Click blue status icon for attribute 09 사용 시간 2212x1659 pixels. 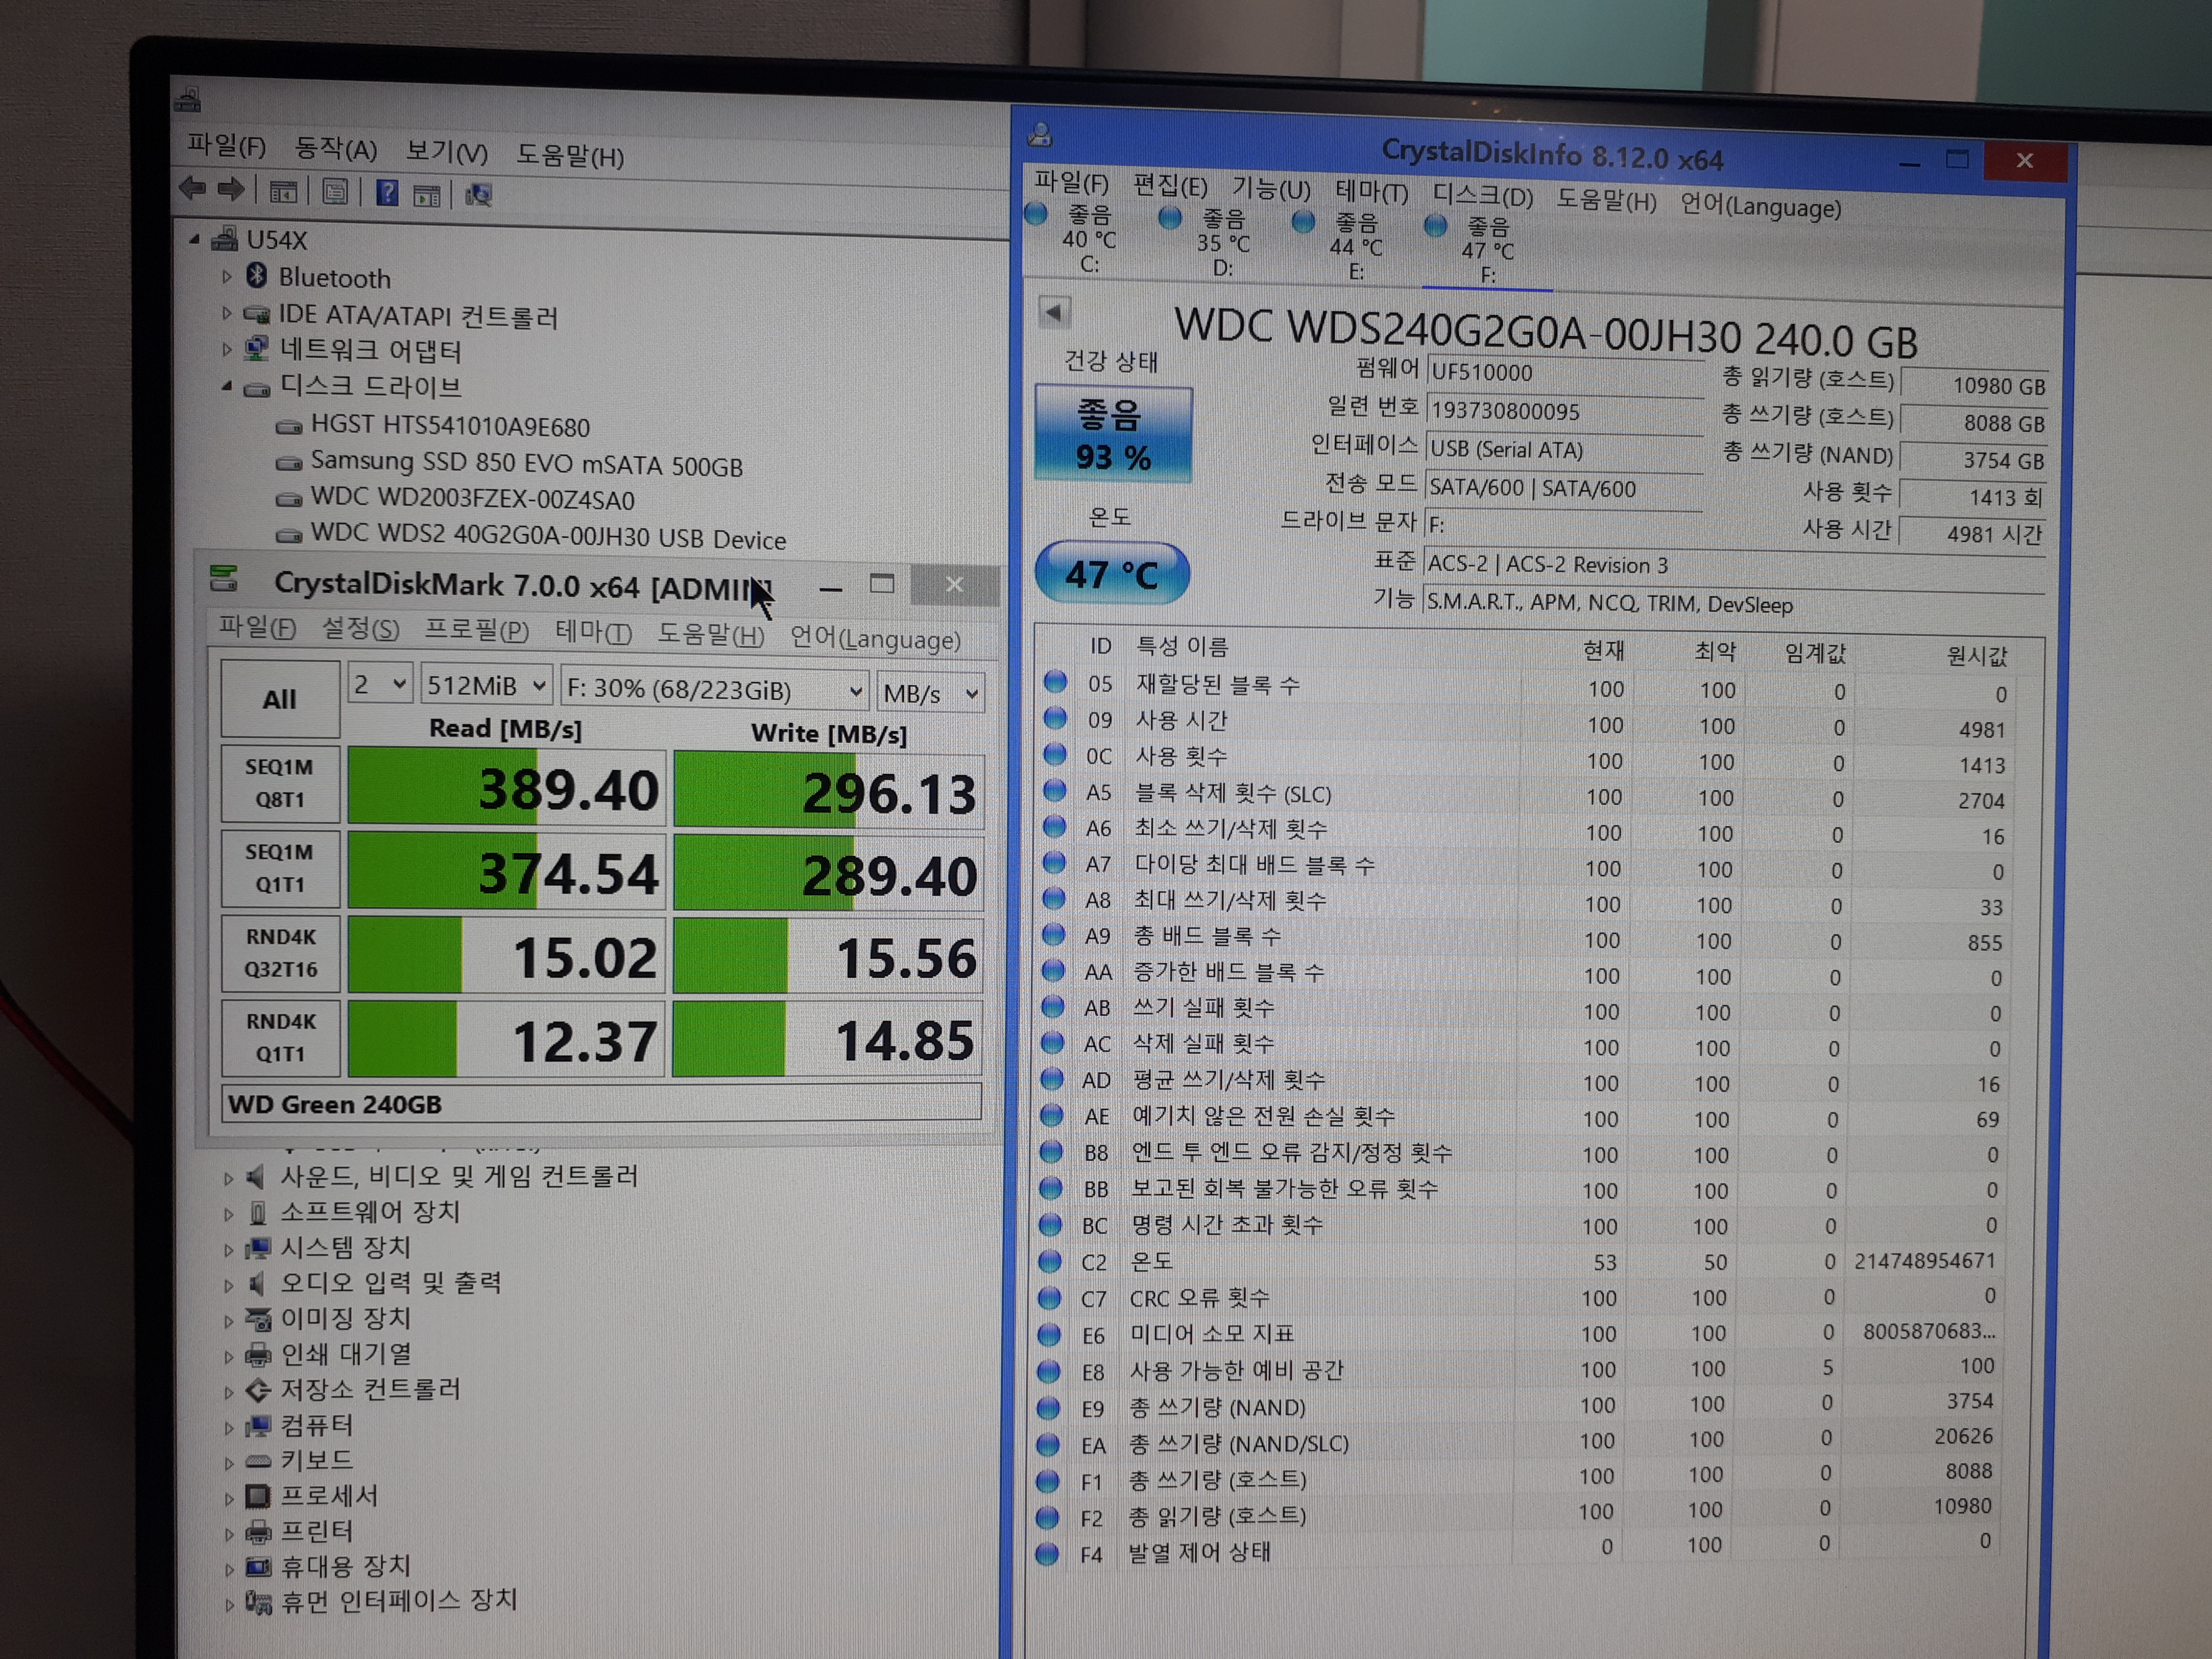[1055, 718]
